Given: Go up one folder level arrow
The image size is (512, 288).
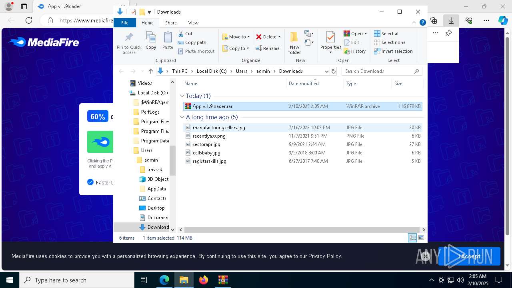Looking at the screenshot, I should pos(150,71).
